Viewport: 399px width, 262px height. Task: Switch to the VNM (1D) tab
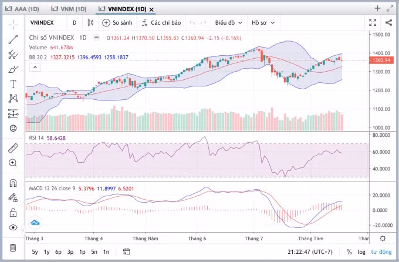click(x=69, y=9)
